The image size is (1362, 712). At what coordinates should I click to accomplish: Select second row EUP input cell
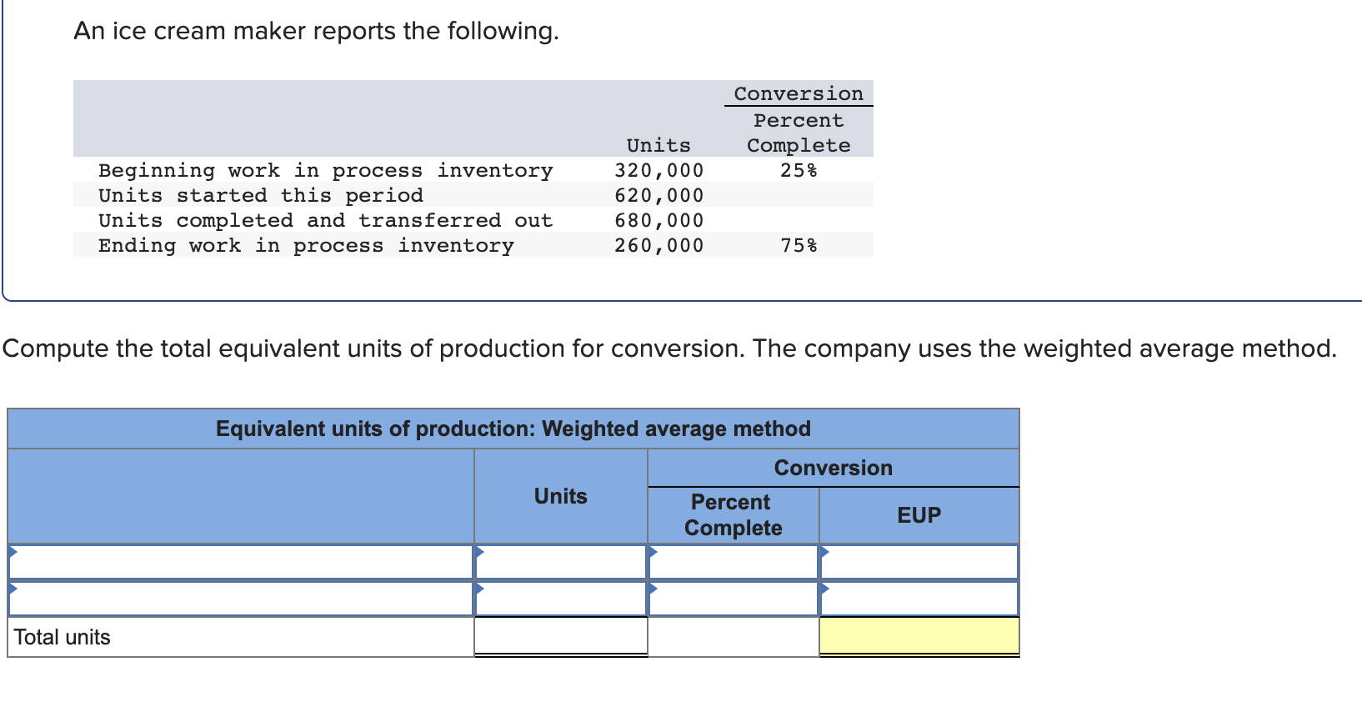919,599
